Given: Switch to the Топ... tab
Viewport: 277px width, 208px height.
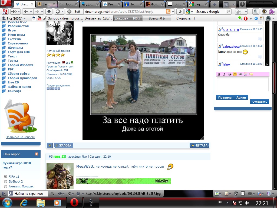Looking at the screenshot, I should (177, 4).
